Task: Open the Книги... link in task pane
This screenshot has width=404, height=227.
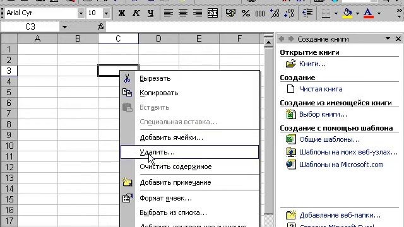Action: 312,64
